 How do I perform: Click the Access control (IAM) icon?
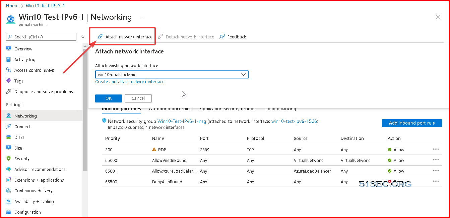9,70
